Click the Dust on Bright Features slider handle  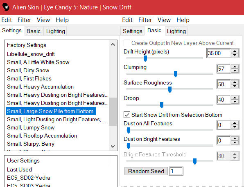tap(129, 146)
